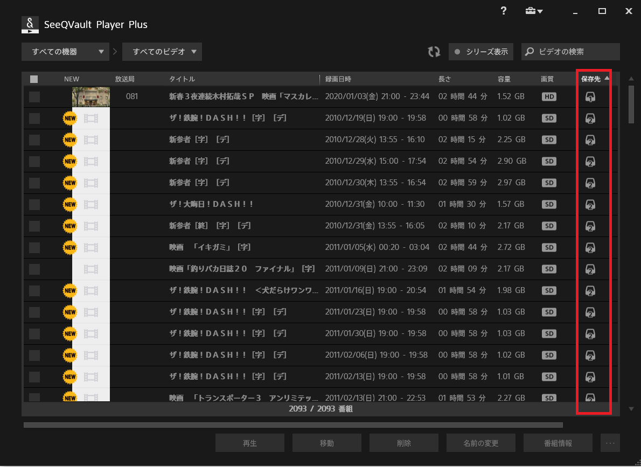Image resolution: width=641 pixels, height=467 pixels.
Task: Click NEW badge on 映画「イキガミ」 row
Action: click(70, 248)
